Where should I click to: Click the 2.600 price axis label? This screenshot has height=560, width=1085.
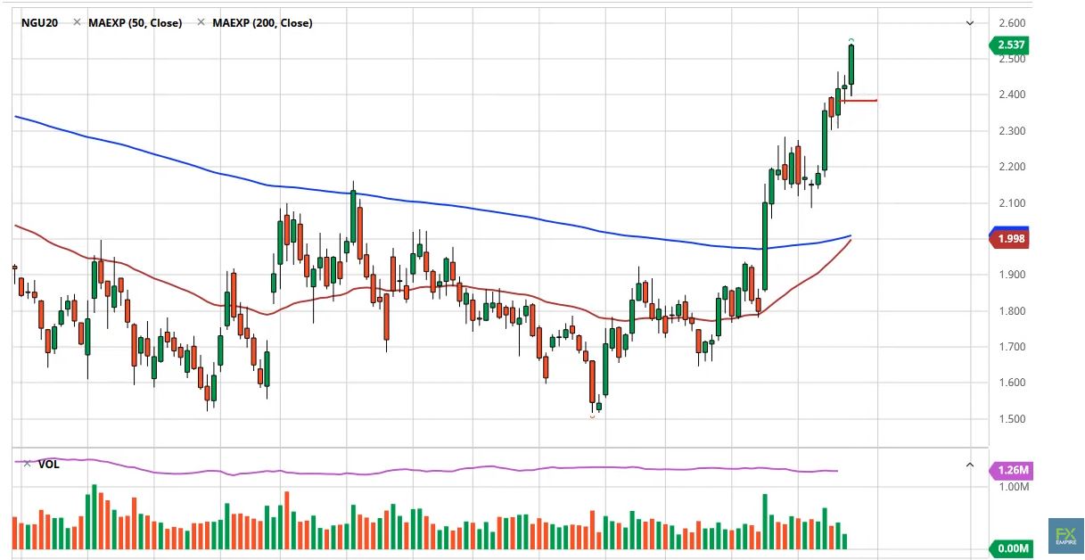[x=1011, y=23]
